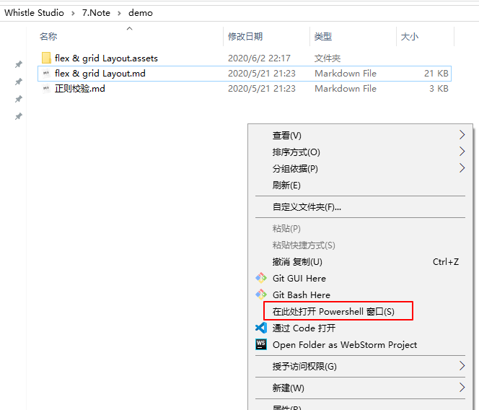Expand arrow next to 分组依据(P)
Image resolution: width=479 pixels, height=410 pixels.
pos(462,168)
